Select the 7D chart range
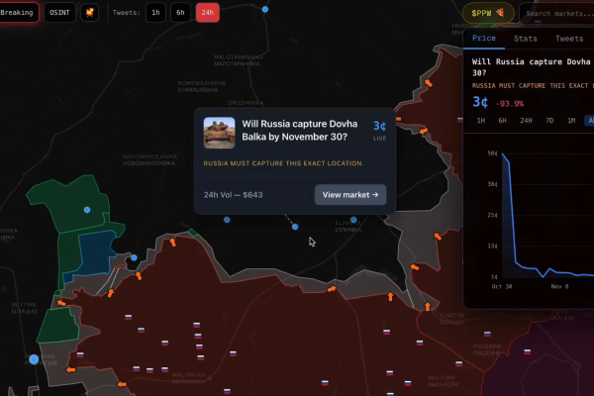 pyautogui.click(x=549, y=121)
